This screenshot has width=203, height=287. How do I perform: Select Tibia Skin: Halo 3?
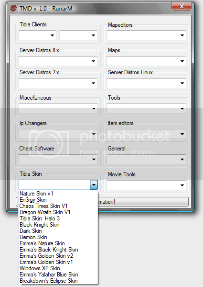click(58, 218)
